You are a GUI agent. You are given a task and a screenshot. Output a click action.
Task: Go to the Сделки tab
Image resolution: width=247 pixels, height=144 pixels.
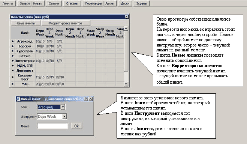pyautogui.click(x=54, y=3)
